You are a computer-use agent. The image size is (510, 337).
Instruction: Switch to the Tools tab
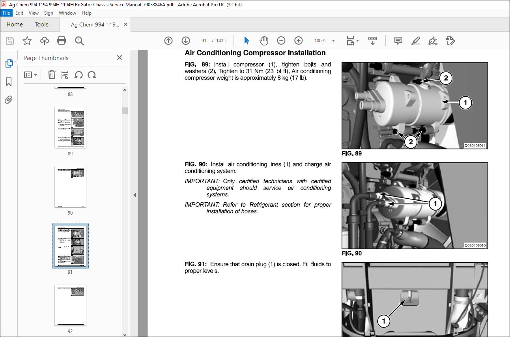click(41, 24)
